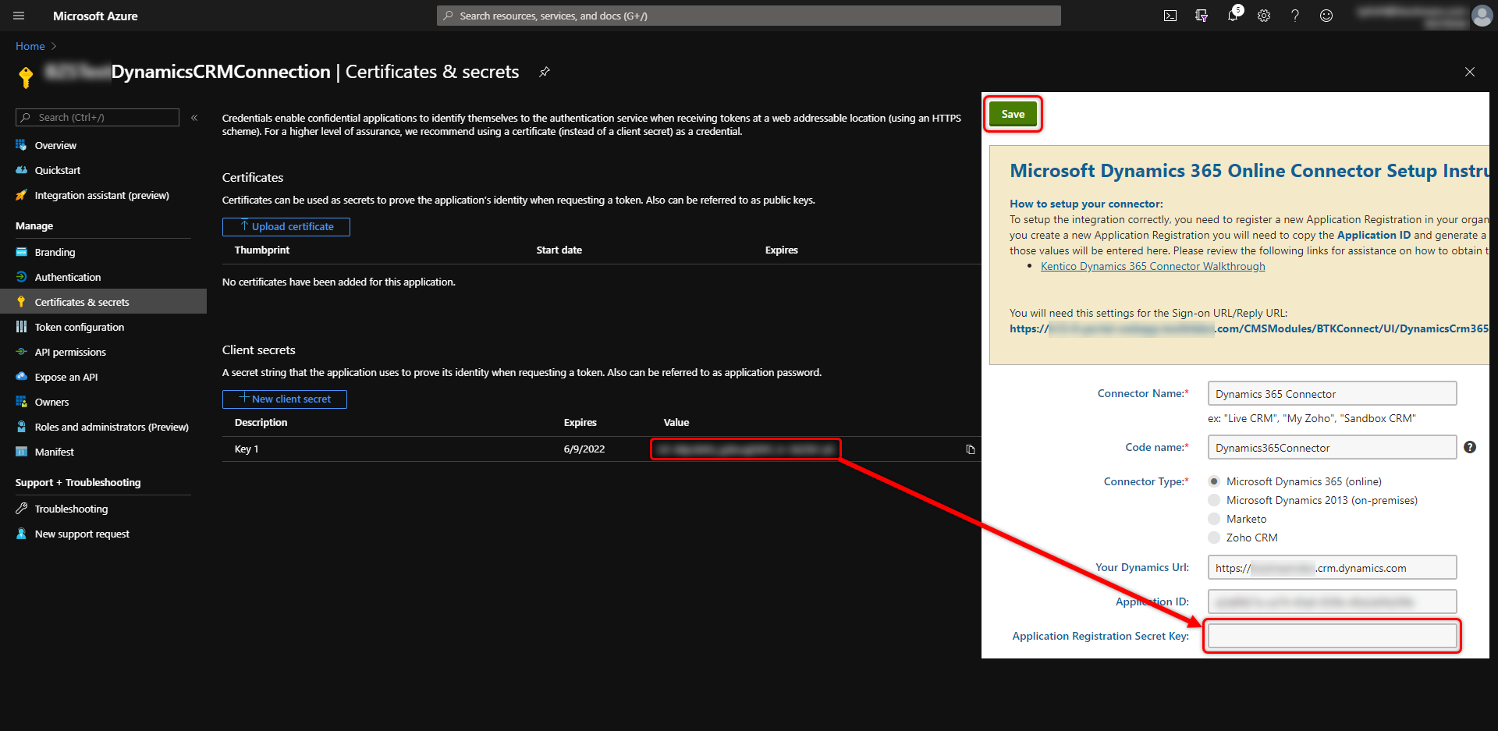This screenshot has height=731, width=1498.
Task: Select the Marketo connector type
Action: coord(1214,519)
